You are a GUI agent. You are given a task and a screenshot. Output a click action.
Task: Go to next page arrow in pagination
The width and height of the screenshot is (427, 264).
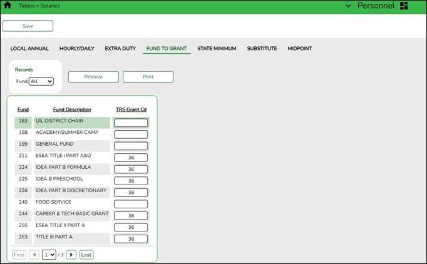[71, 255]
